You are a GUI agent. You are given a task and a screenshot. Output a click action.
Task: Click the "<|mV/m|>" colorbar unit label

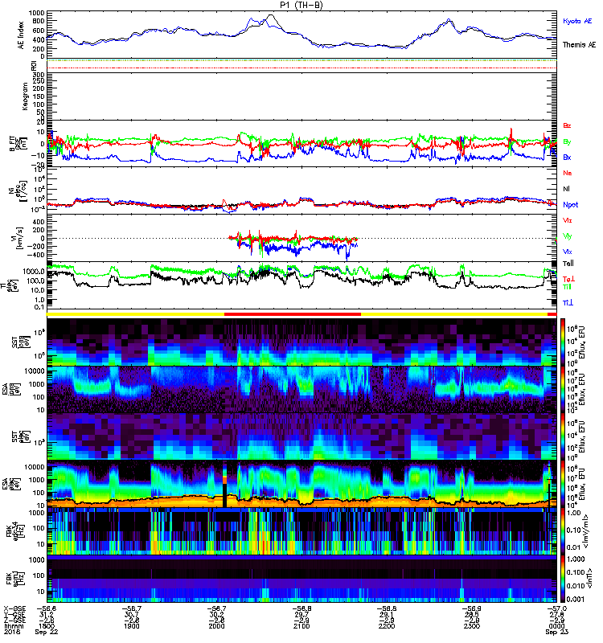pos(586,531)
